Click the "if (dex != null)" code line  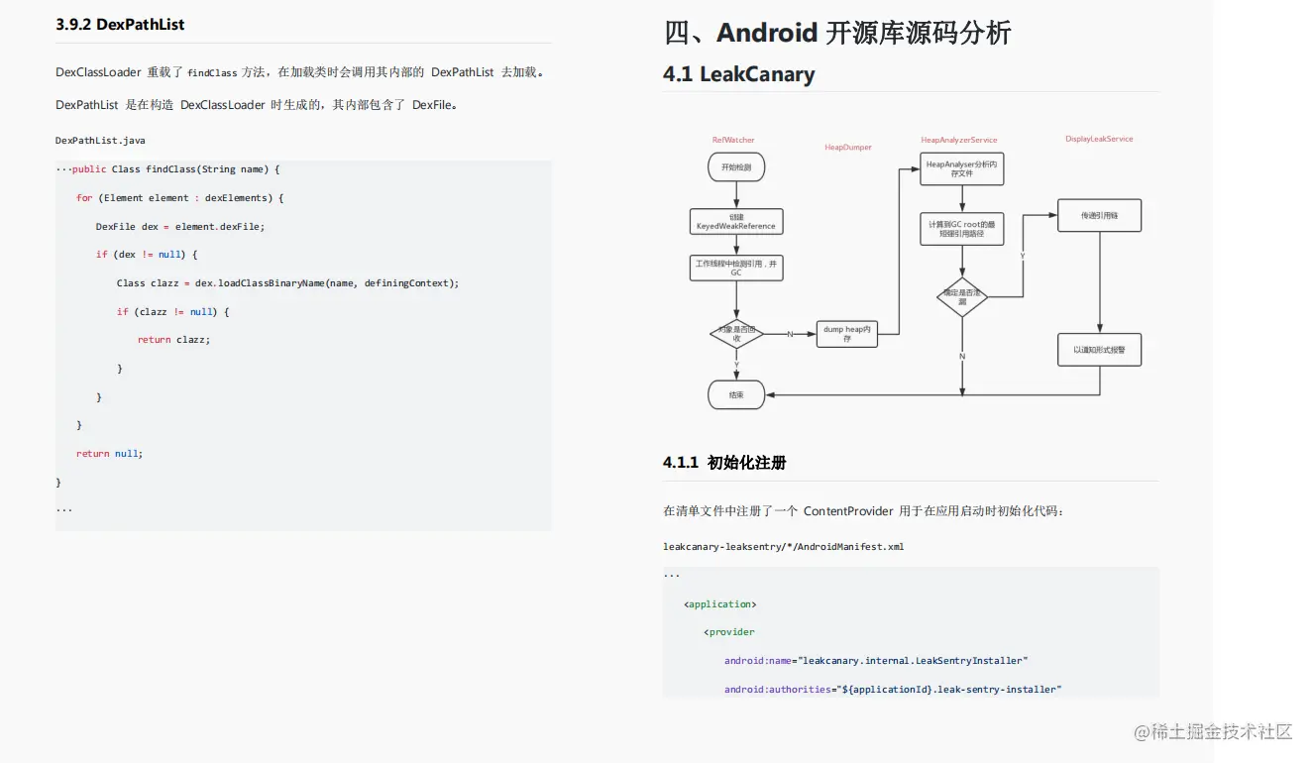pyautogui.click(x=147, y=255)
